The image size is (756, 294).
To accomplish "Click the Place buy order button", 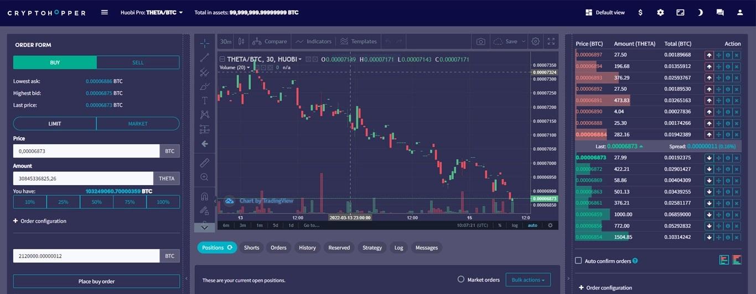I will [x=96, y=281].
